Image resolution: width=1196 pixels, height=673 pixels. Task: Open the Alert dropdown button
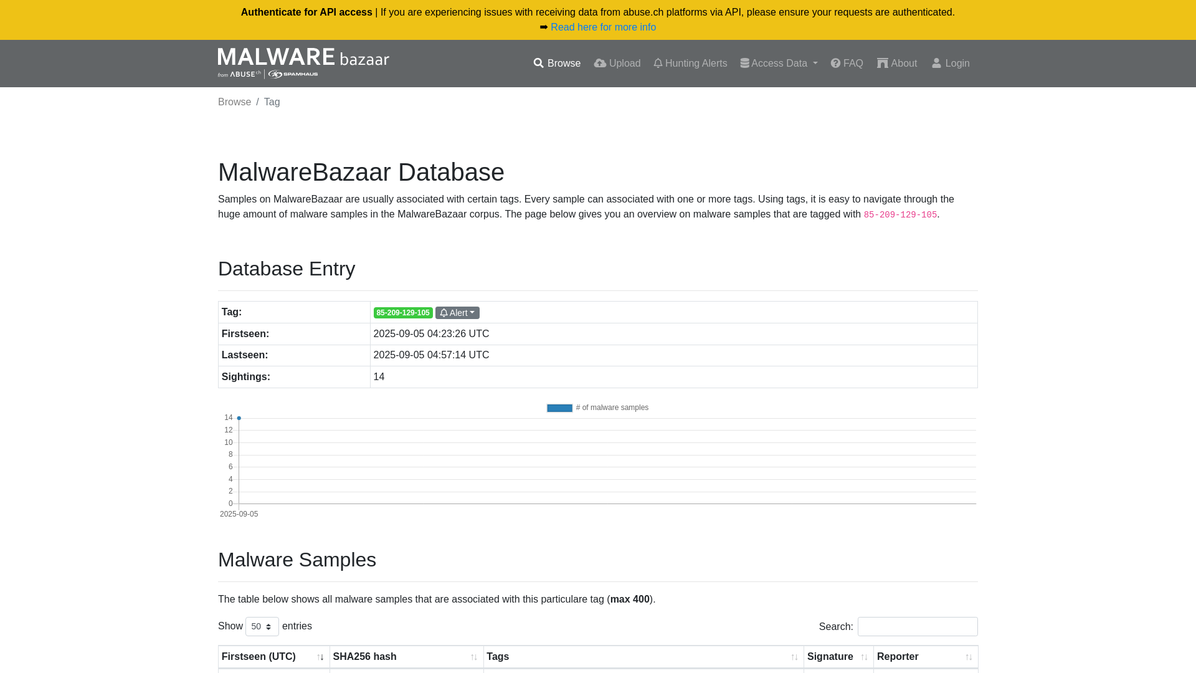(x=457, y=313)
